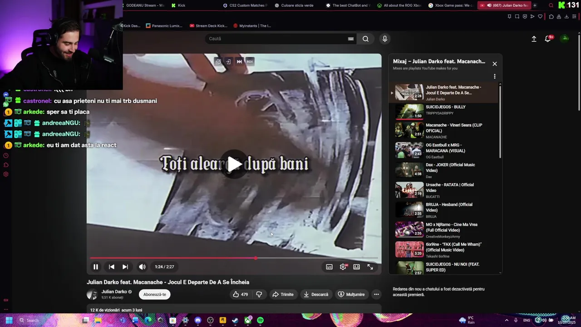Open YouTube notifications bell
Screen dimensions: 581x327
click(x=548, y=39)
